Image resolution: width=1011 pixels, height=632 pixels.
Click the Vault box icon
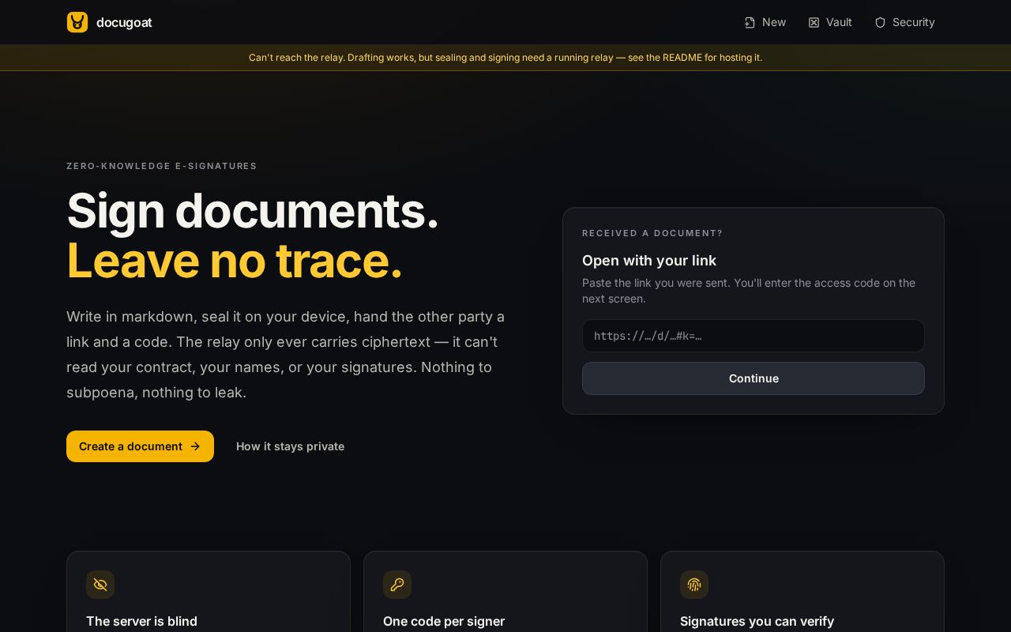coord(814,22)
